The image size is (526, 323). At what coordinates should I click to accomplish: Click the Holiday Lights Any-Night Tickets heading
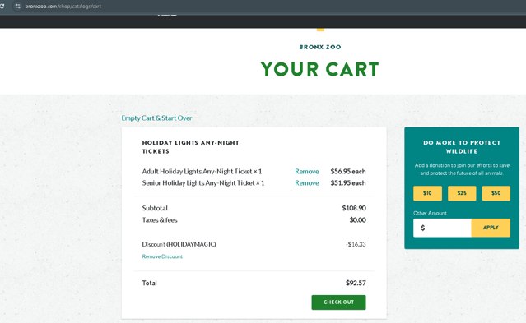(190, 147)
